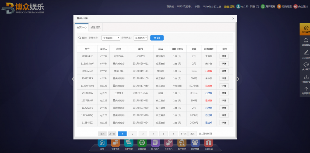
Task: Go to page 3 in pagination
Action: (143, 134)
